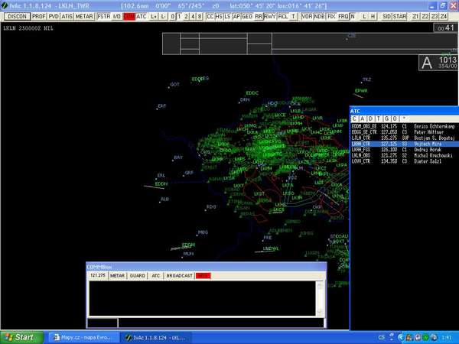Open the METAR toolbar panel
The width and height of the screenshot is (459, 344).
[84, 15]
